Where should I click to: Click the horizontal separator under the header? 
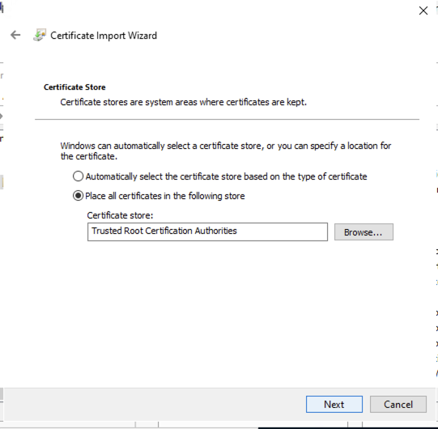(x=228, y=119)
